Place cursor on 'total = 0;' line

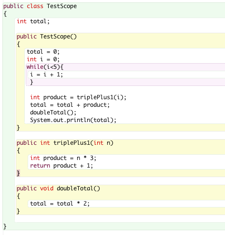[43, 52]
